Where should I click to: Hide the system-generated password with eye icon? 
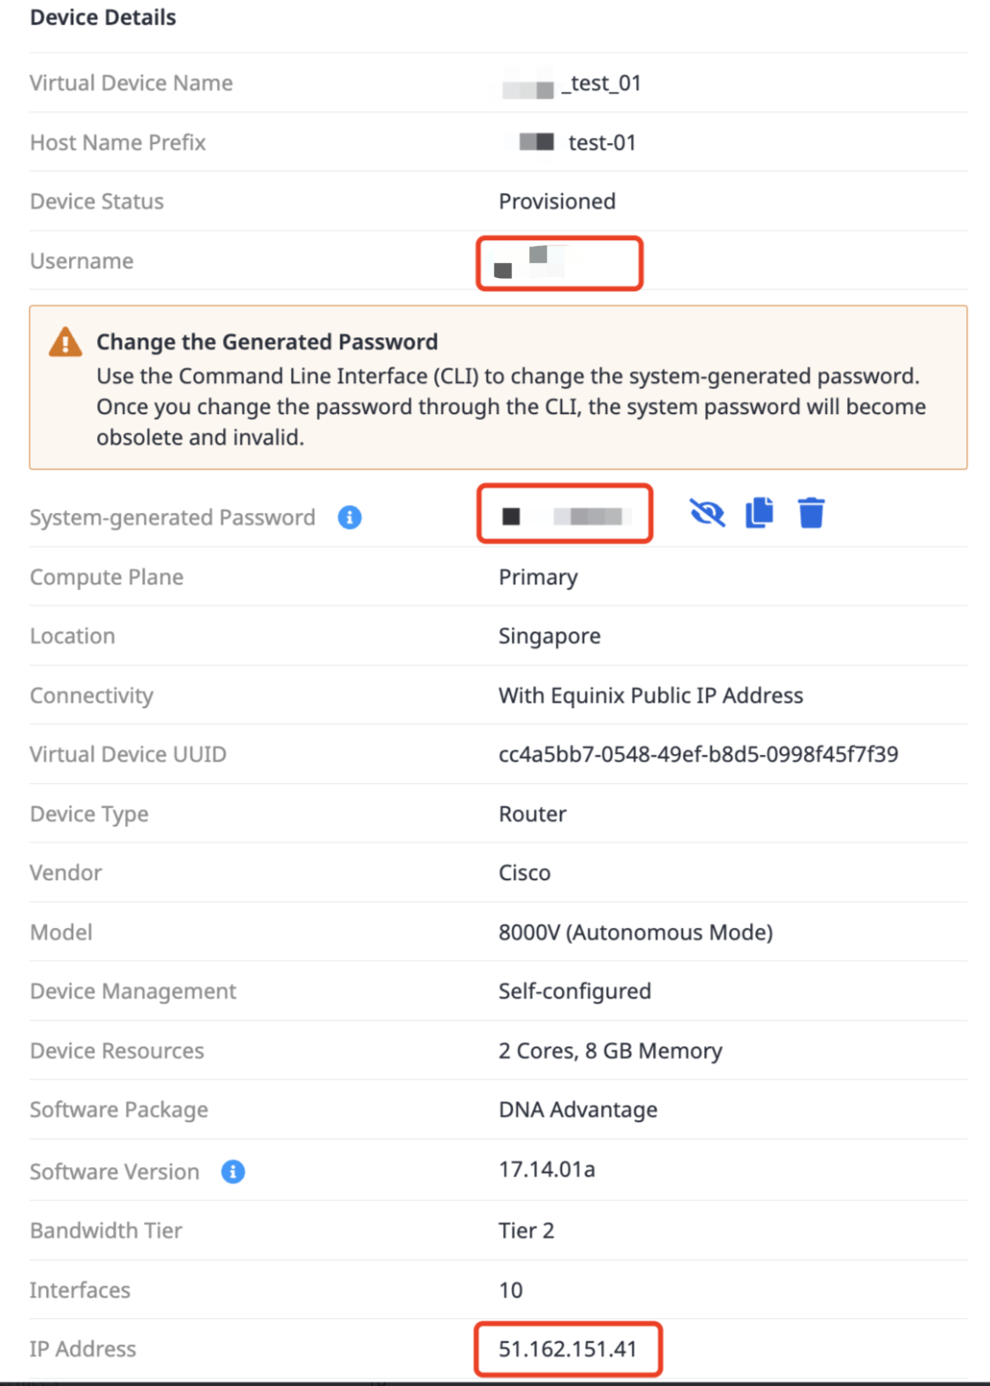point(707,513)
